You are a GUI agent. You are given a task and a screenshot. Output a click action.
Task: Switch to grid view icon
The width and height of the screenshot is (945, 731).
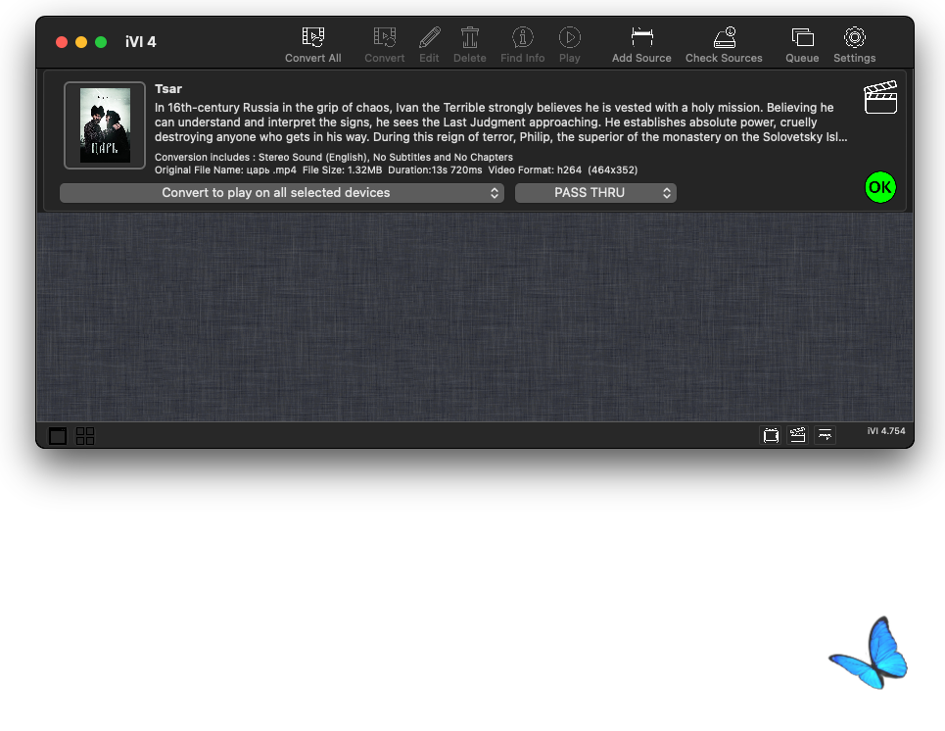pyautogui.click(x=85, y=435)
